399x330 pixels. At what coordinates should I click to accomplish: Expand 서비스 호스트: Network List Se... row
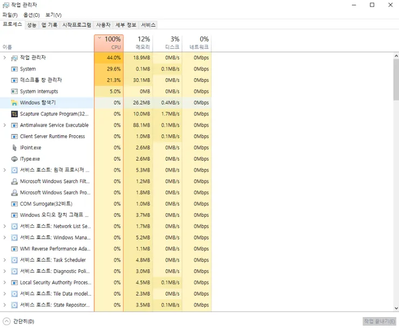pyautogui.click(x=4, y=226)
